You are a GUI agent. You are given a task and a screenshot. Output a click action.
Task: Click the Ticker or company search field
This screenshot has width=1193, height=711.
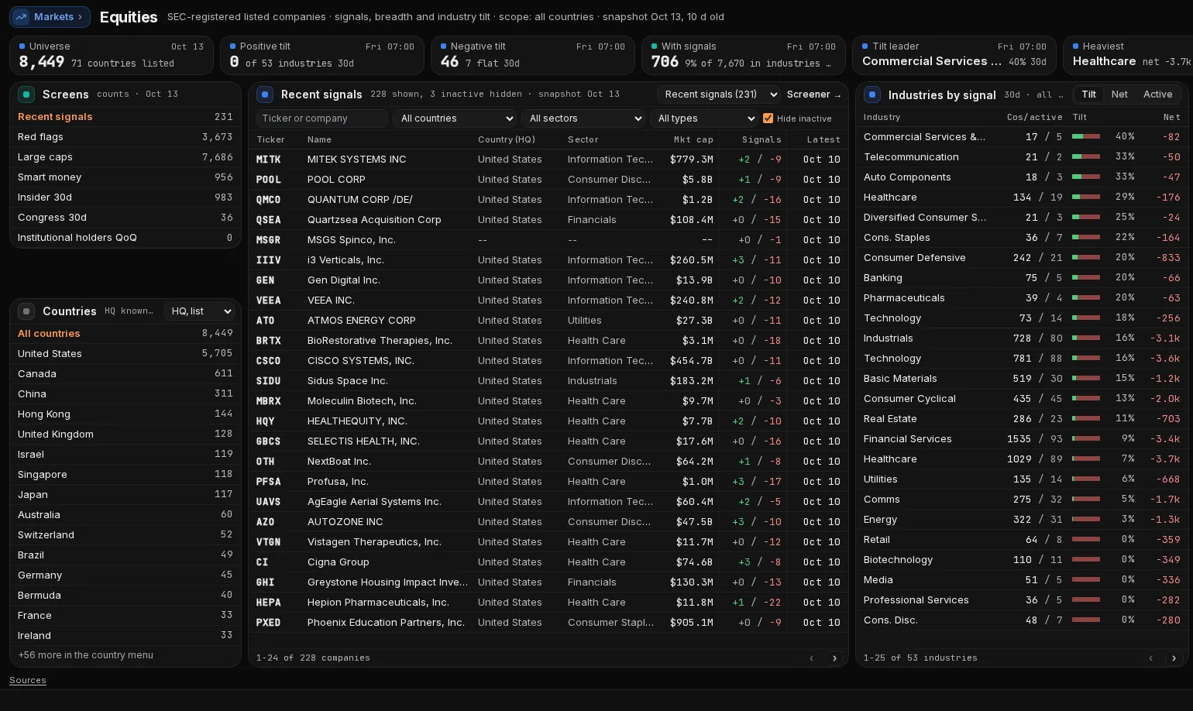coord(321,118)
